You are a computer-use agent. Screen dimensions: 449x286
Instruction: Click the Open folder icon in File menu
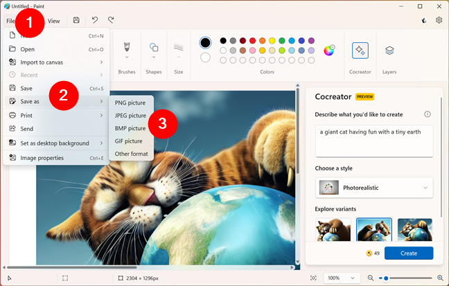point(12,48)
